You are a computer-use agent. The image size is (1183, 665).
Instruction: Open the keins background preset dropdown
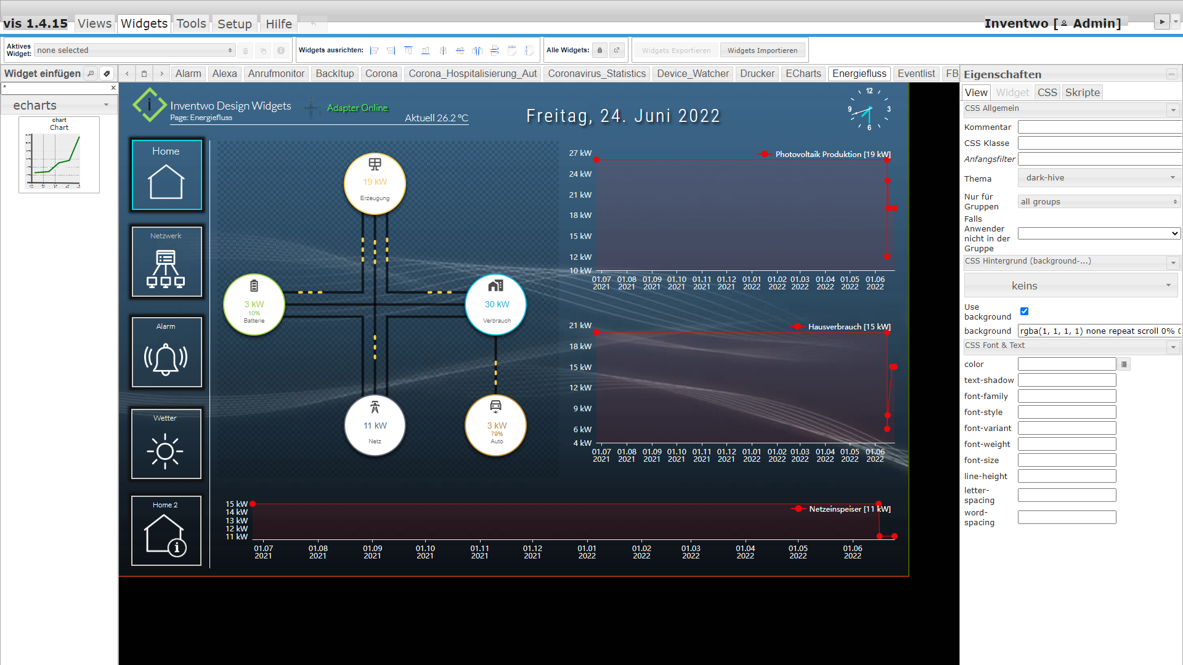1071,286
